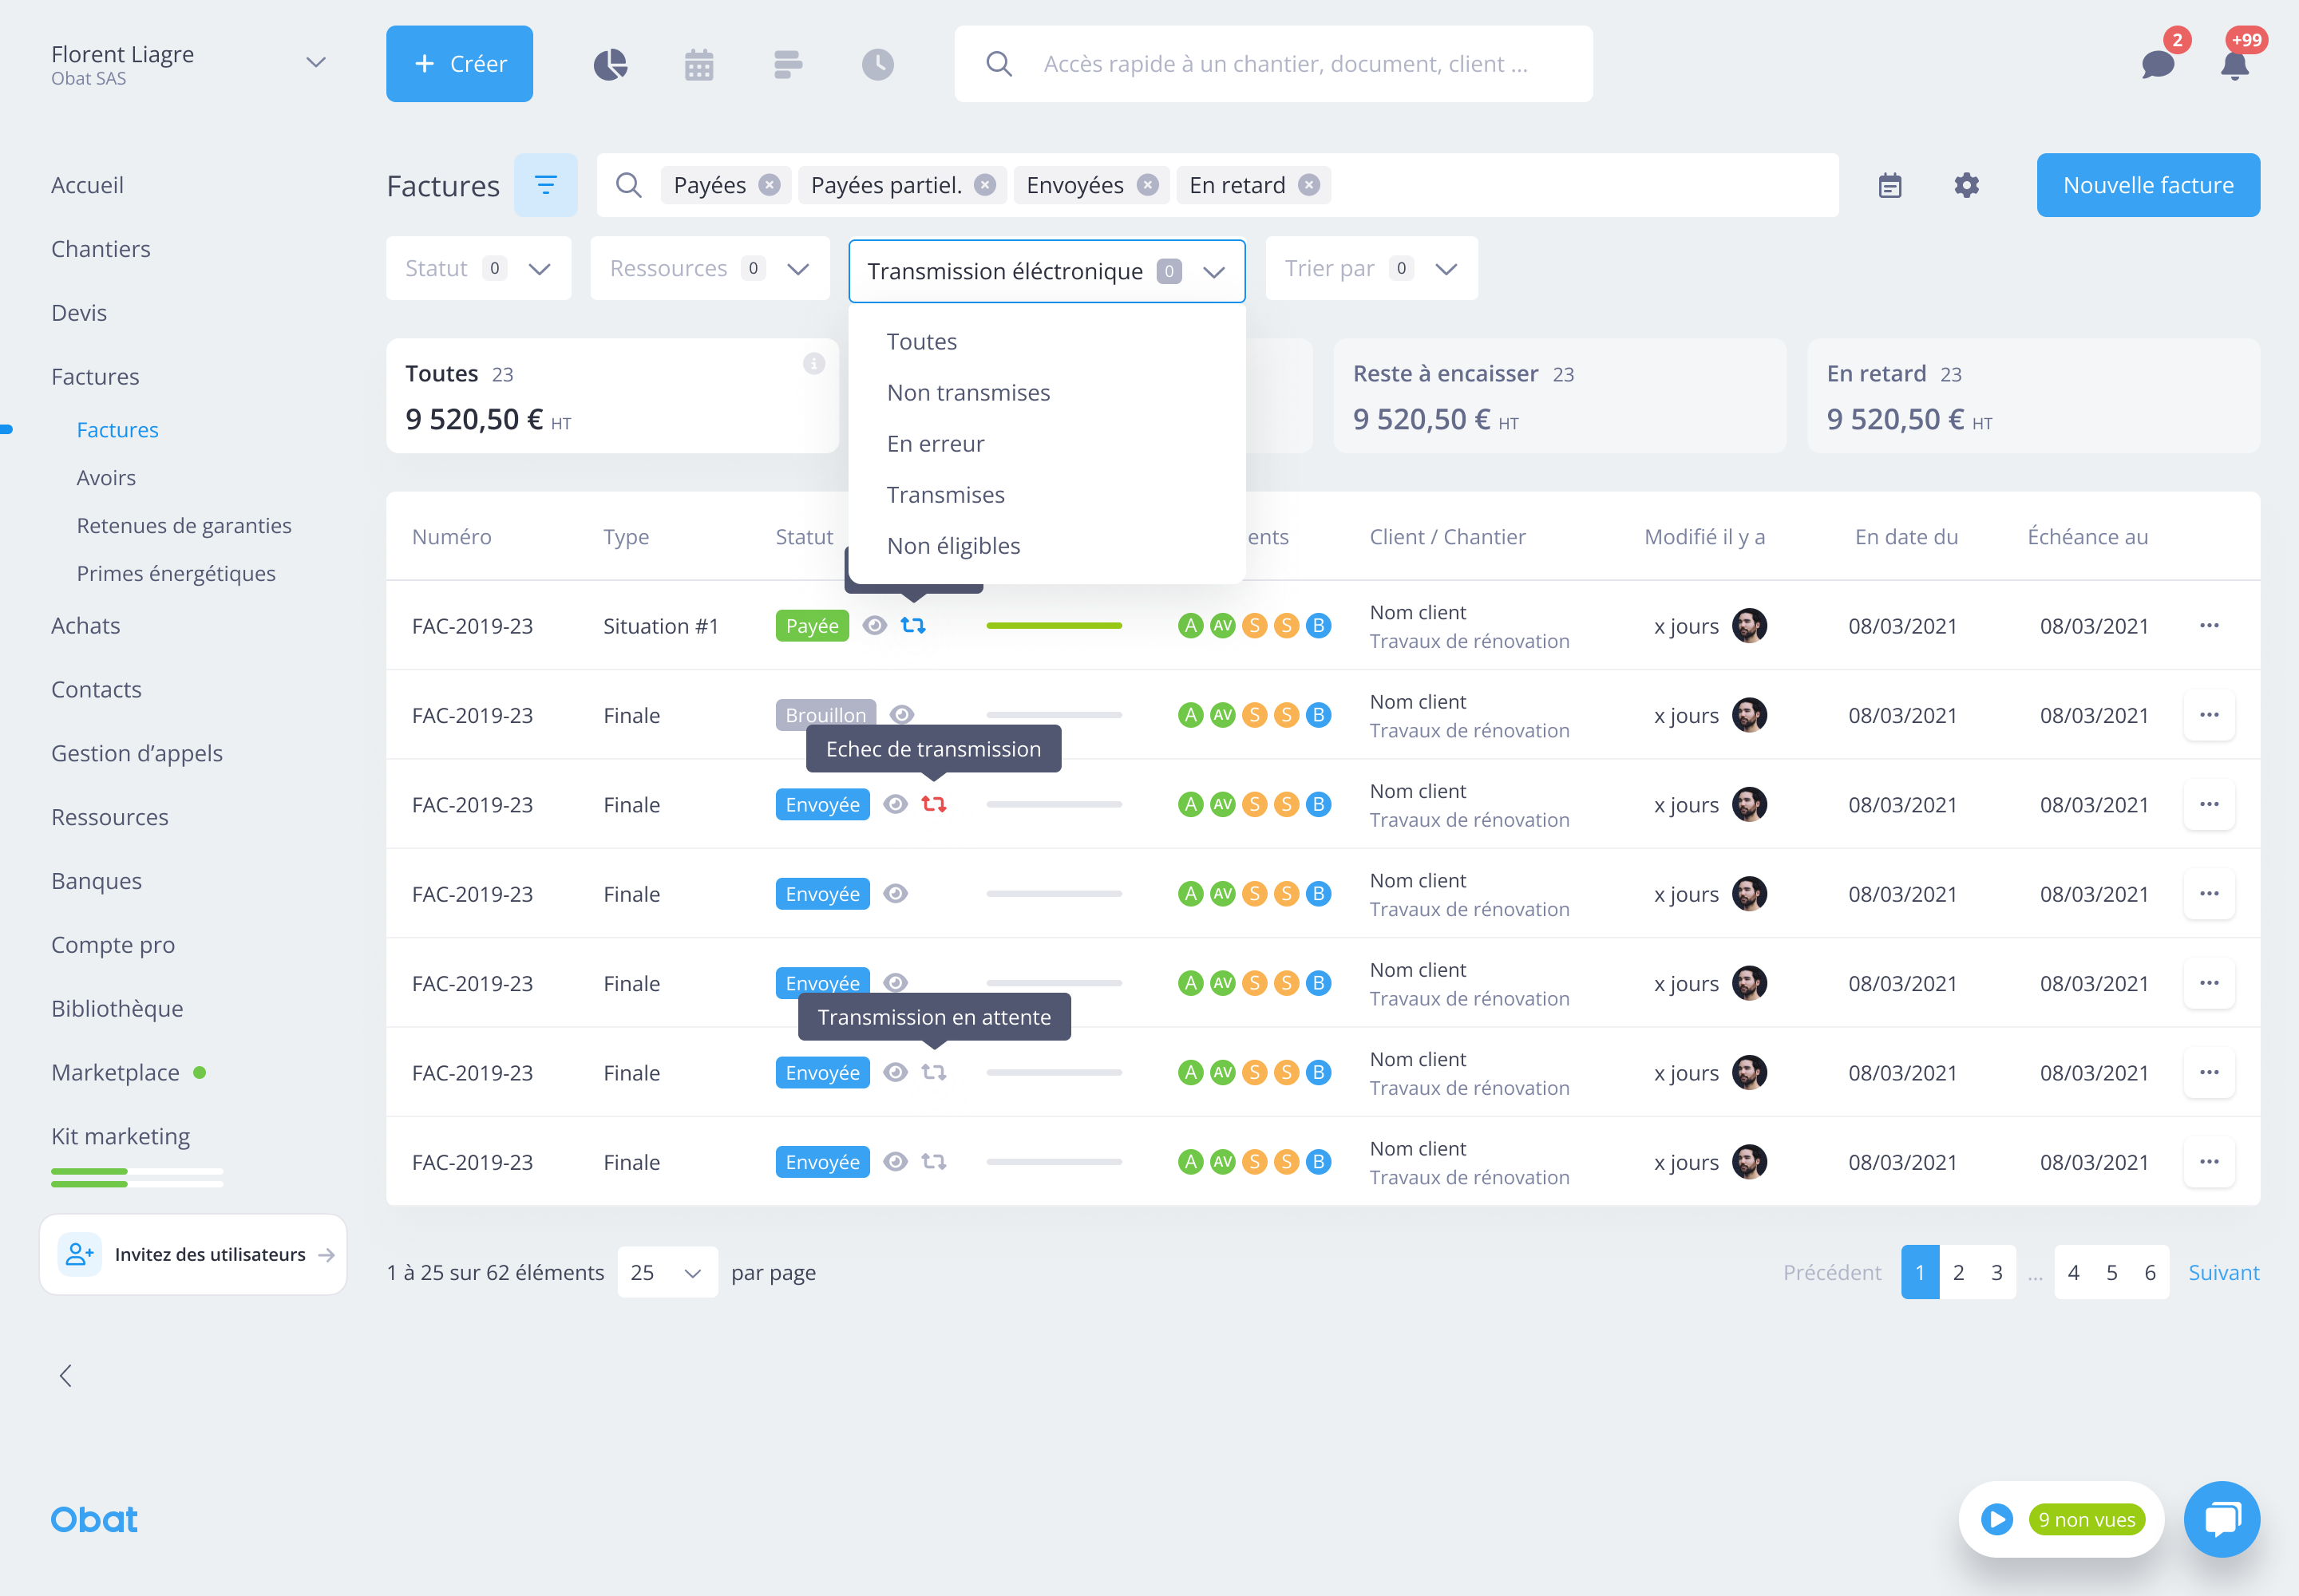
Task: Go to next page via Suivant
Action: pyautogui.click(x=2223, y=1272)
